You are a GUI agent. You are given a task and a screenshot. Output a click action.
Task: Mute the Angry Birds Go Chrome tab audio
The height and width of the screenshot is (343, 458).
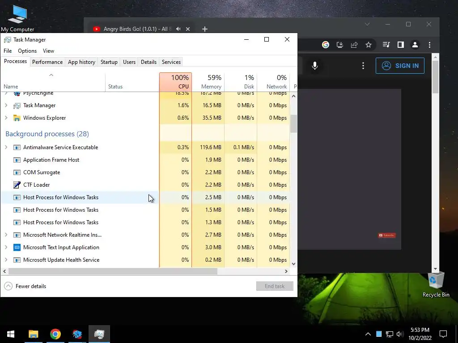(178, 29)
